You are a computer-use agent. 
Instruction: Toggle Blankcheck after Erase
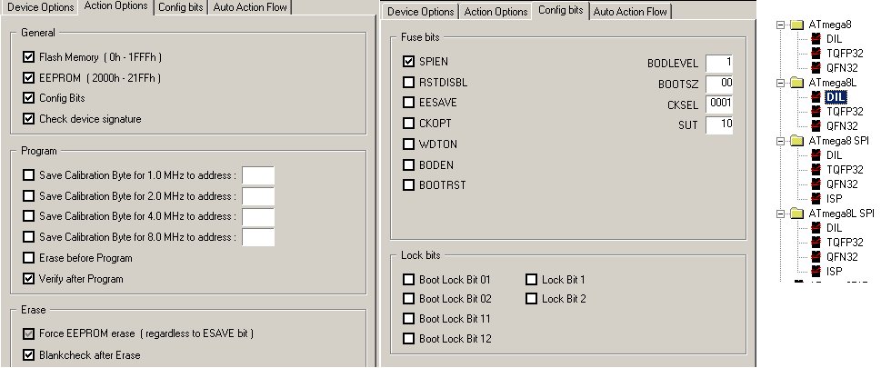(29, 354)
